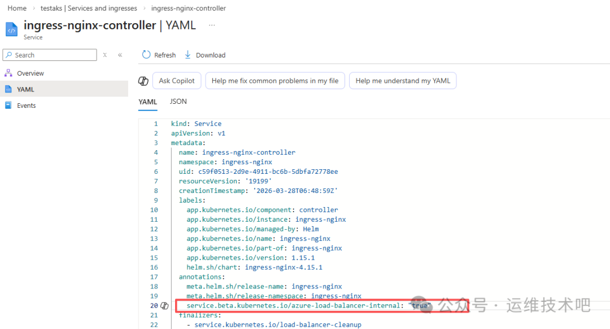
Task: Click the magnifier icon in the search box
Action: tap(8, 55)
